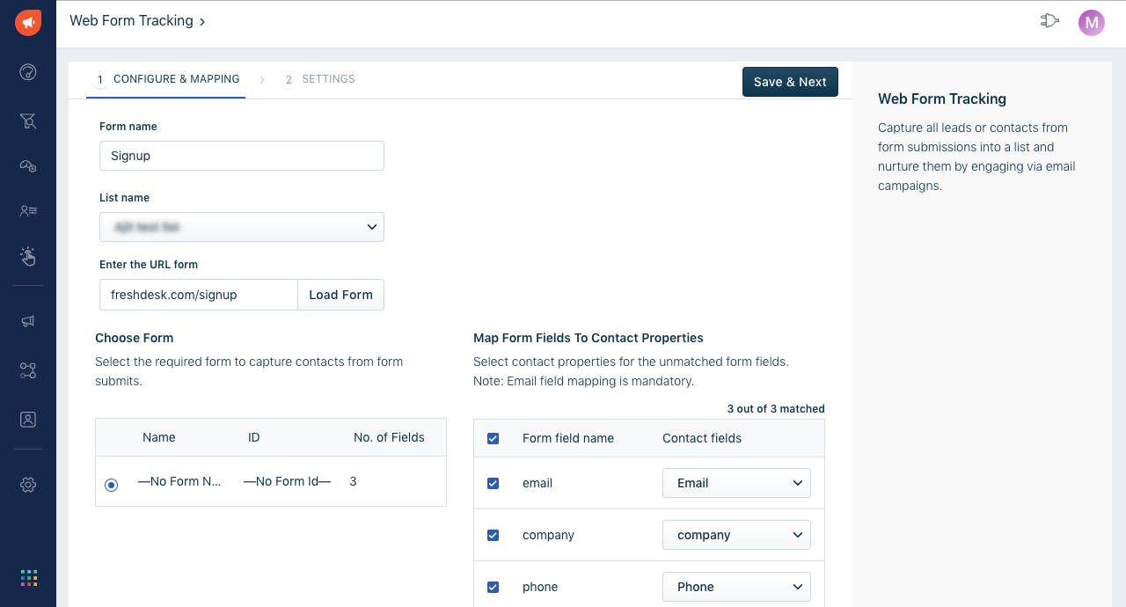This screenshot has height=607, width=1126.
Task: Open the settings gear icon in sidebar
Action: click(x=28, y=485)
